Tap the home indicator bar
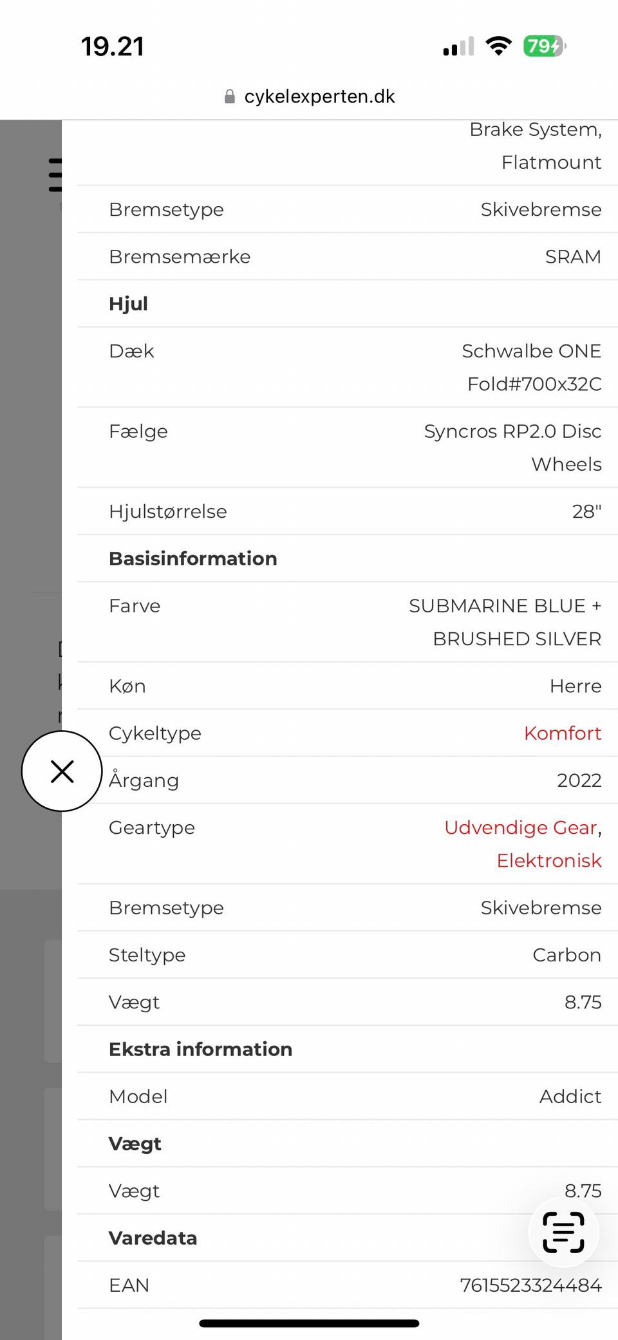The height and width of the screenshot is (1340, 618). [309, 1323]
